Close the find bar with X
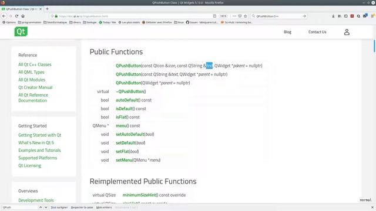This screenshot has width=376, height=211. (372, 207)
